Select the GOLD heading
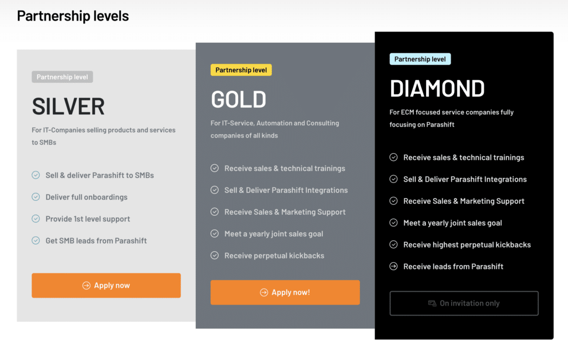568x345 pixels. point(239,99)
